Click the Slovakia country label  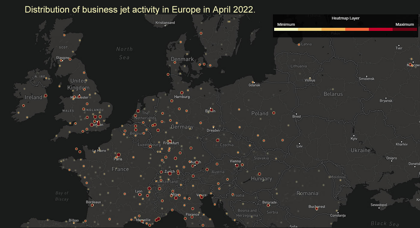pos(261,158)
